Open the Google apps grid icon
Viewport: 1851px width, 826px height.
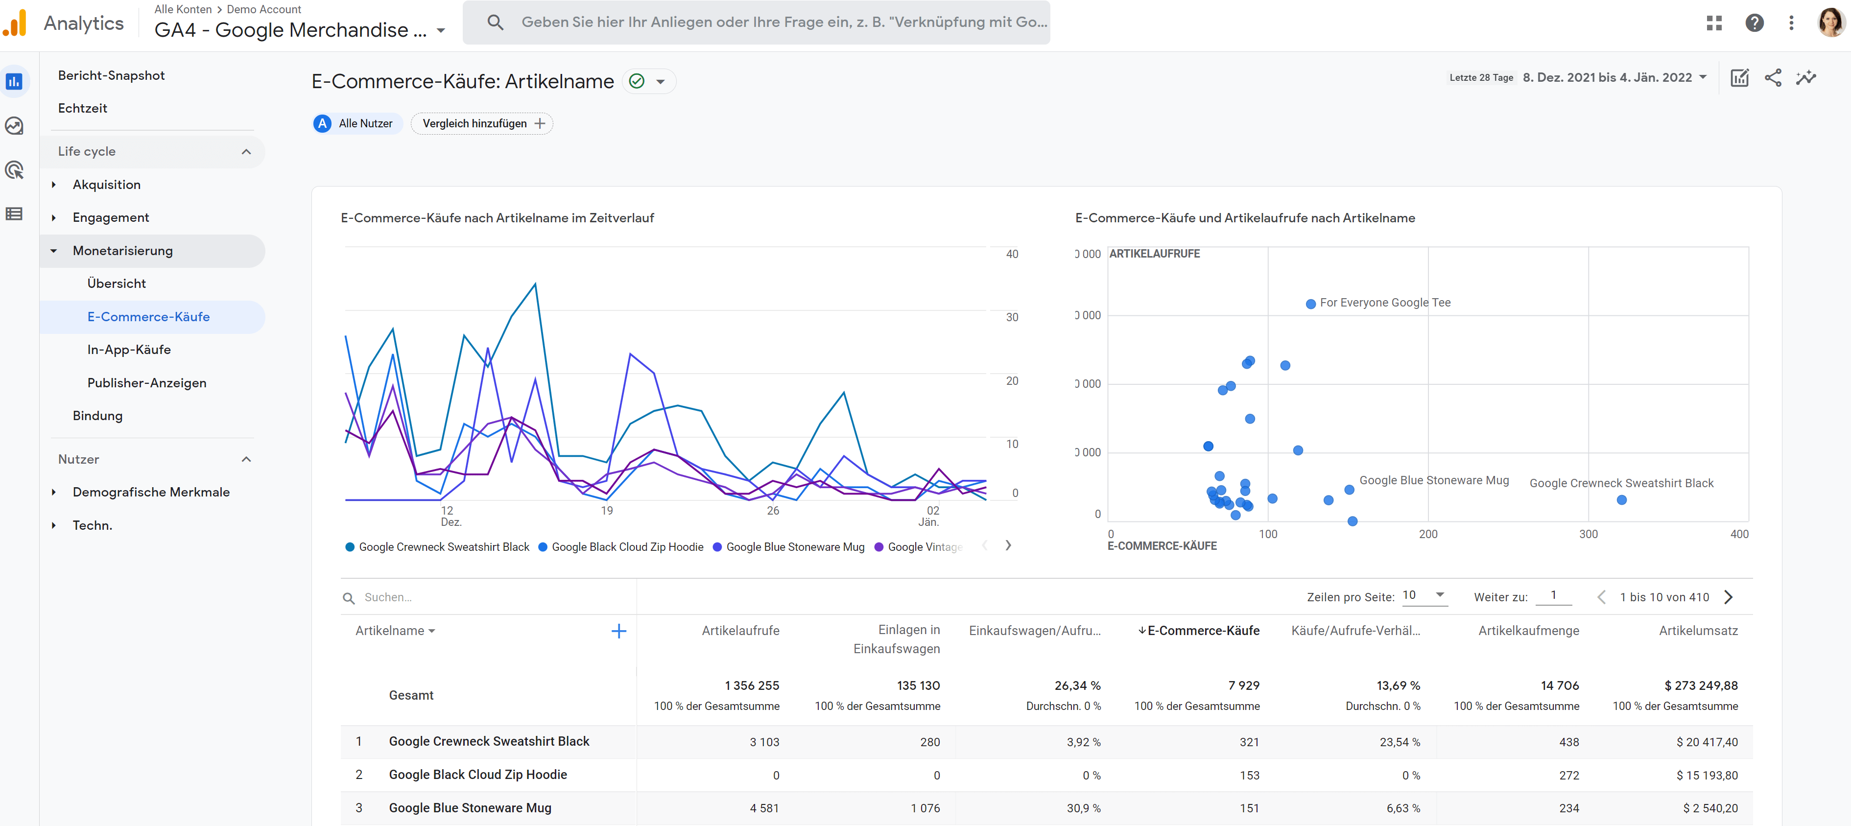(1714, 23)
